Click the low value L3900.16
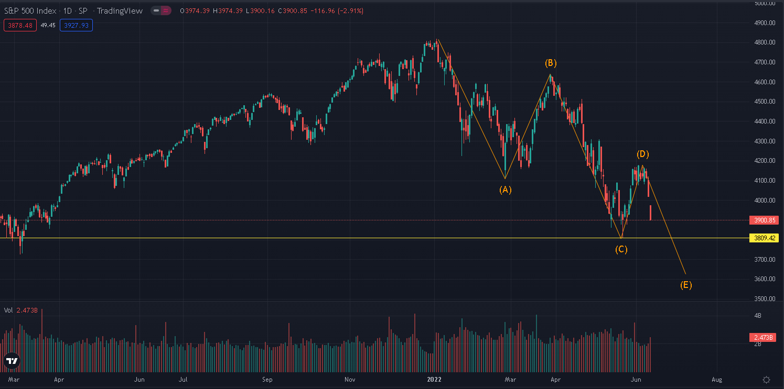Image resolution: width=784 pixels, height=389 pixels. (x=260, y=10)
